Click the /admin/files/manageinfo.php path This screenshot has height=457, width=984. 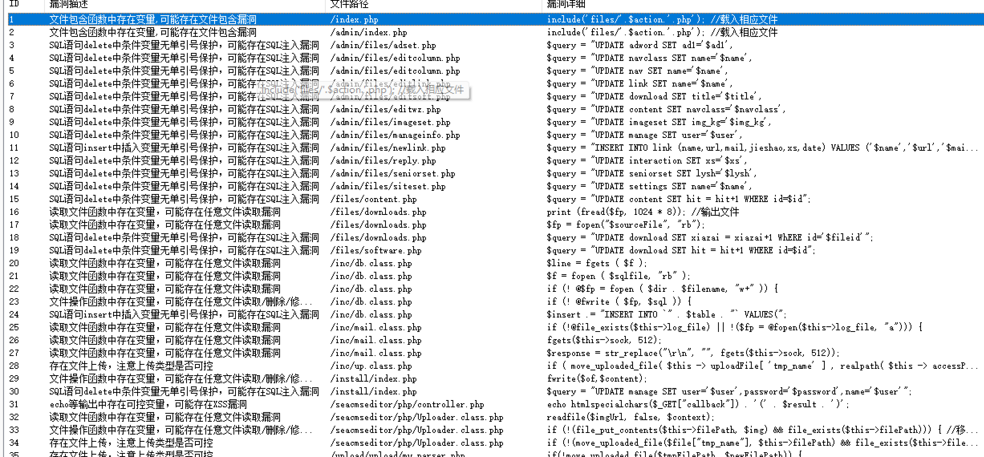point(395,135)
